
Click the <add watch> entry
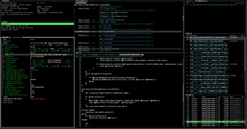tap(8, 103)
